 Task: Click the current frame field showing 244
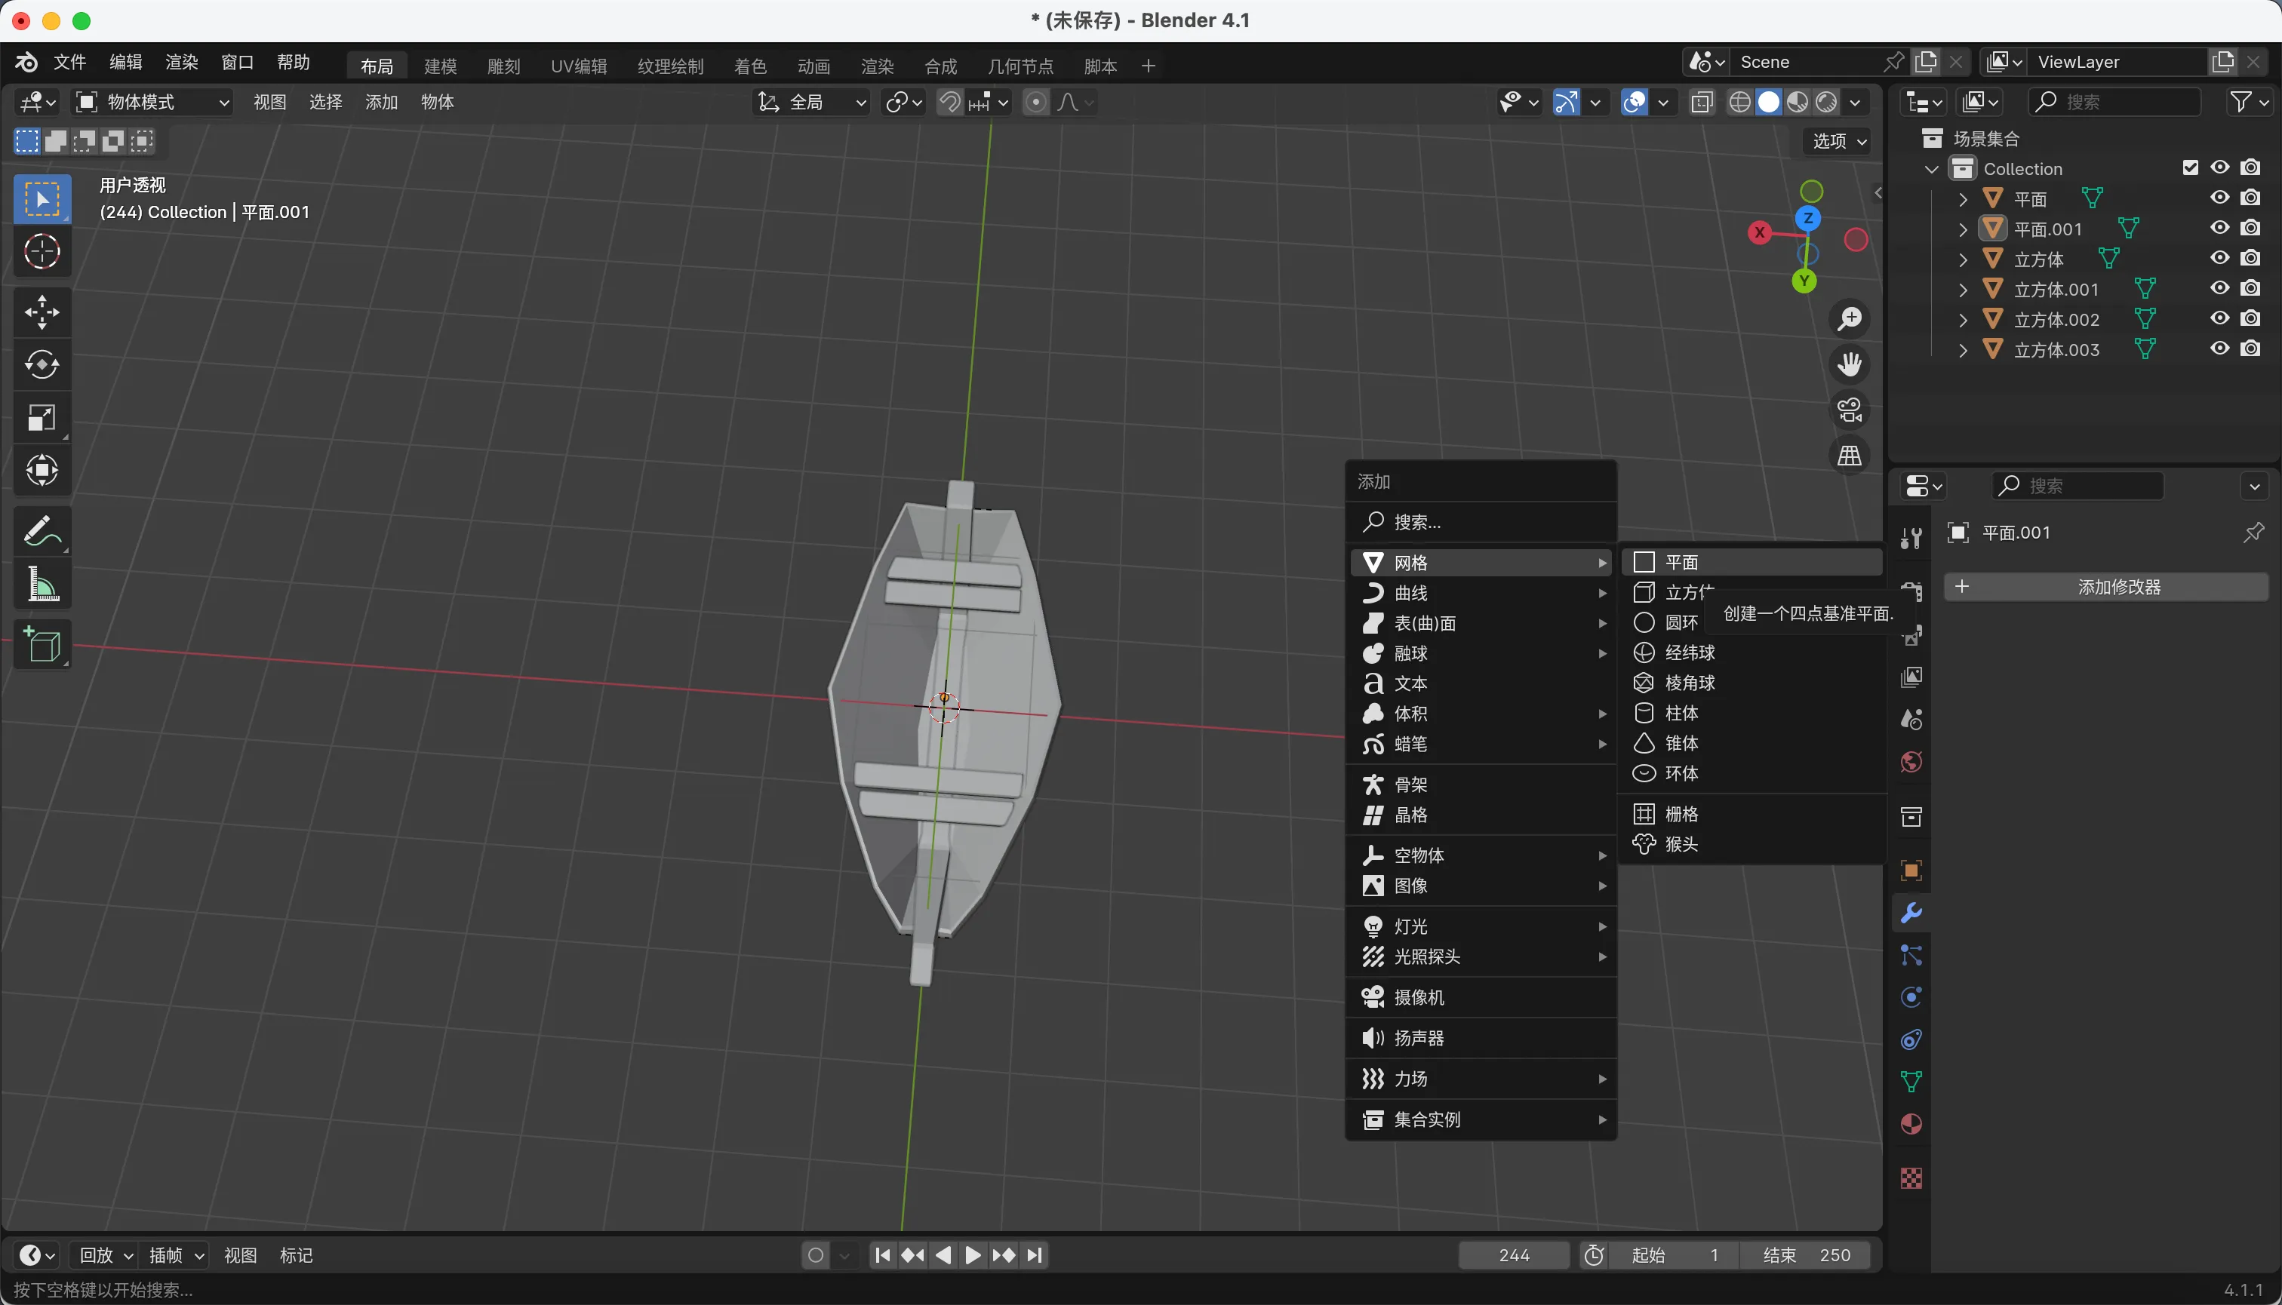click(1514, 1254)
